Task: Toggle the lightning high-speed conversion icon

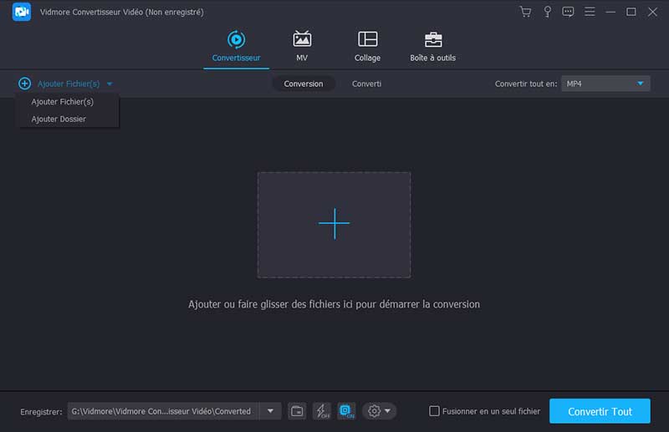Action: 321,411
